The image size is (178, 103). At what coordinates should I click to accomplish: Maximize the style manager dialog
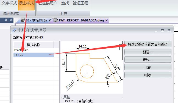click(162, 30)
